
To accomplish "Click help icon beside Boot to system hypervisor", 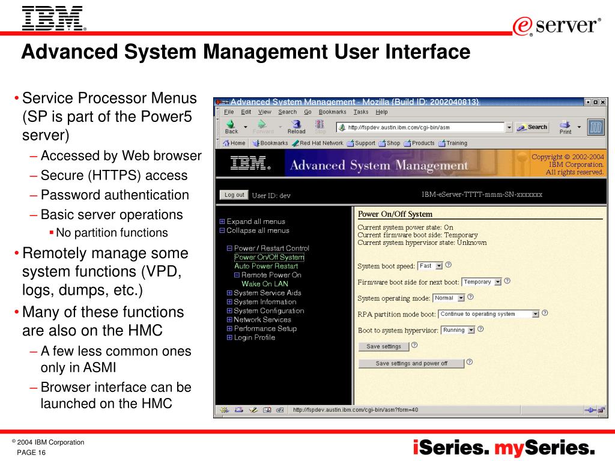I will (x=480, y=330).
